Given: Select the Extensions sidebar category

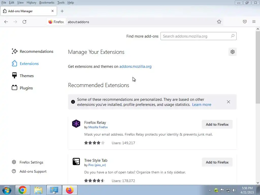Looking at the screenshot, I should click(x=25, y=63).
